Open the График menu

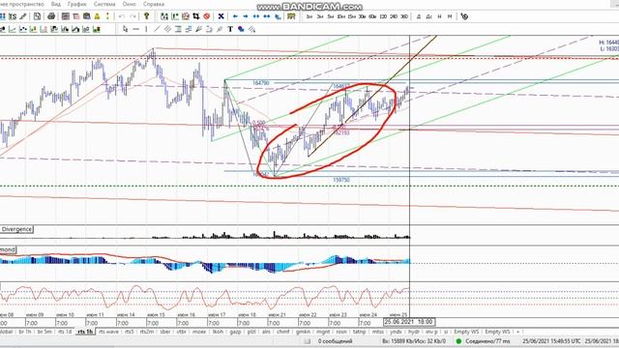pos(77,4)
